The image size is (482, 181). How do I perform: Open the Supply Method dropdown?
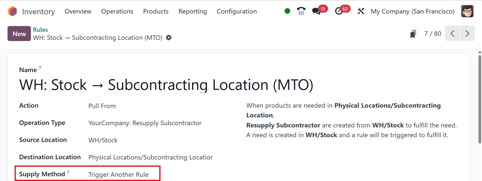[118, 174]
